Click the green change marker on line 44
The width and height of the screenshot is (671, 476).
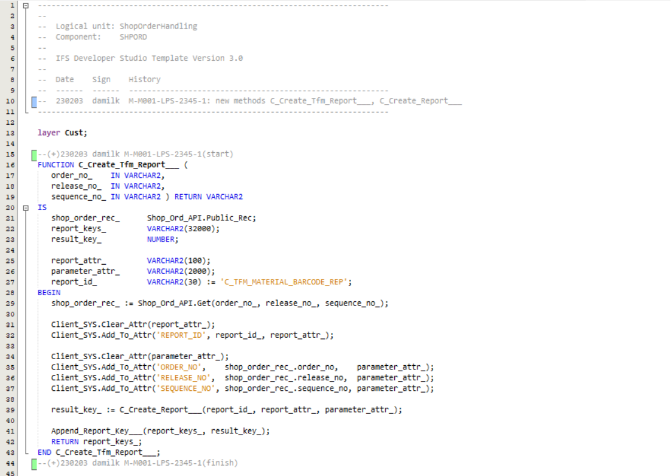tap(34, 463)
